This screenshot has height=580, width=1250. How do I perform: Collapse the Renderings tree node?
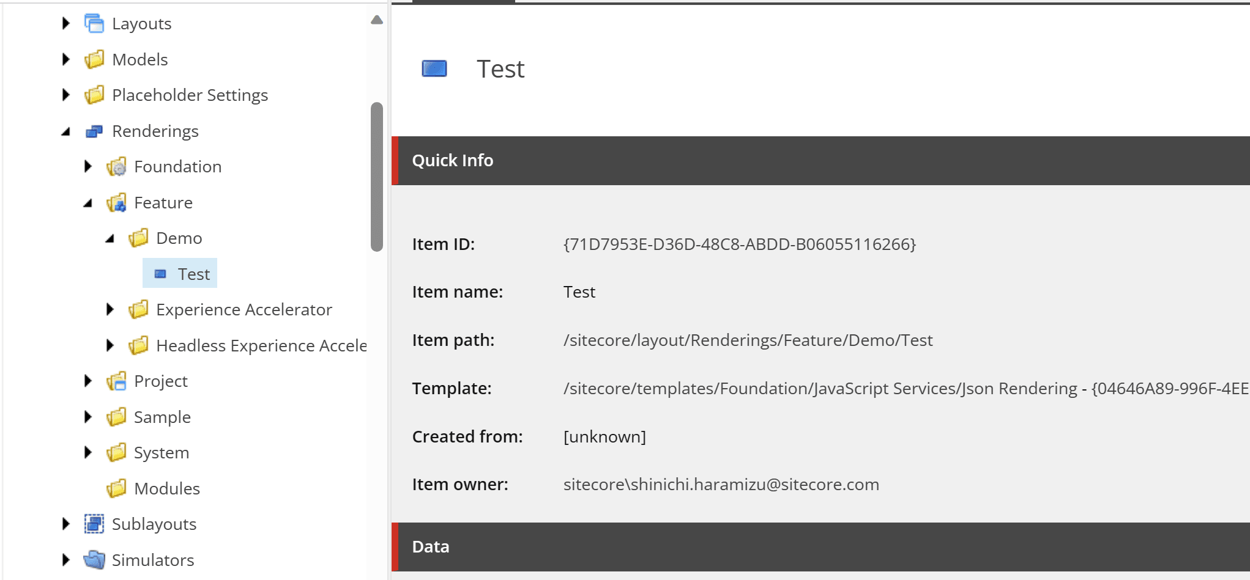(x=66, y=131)
